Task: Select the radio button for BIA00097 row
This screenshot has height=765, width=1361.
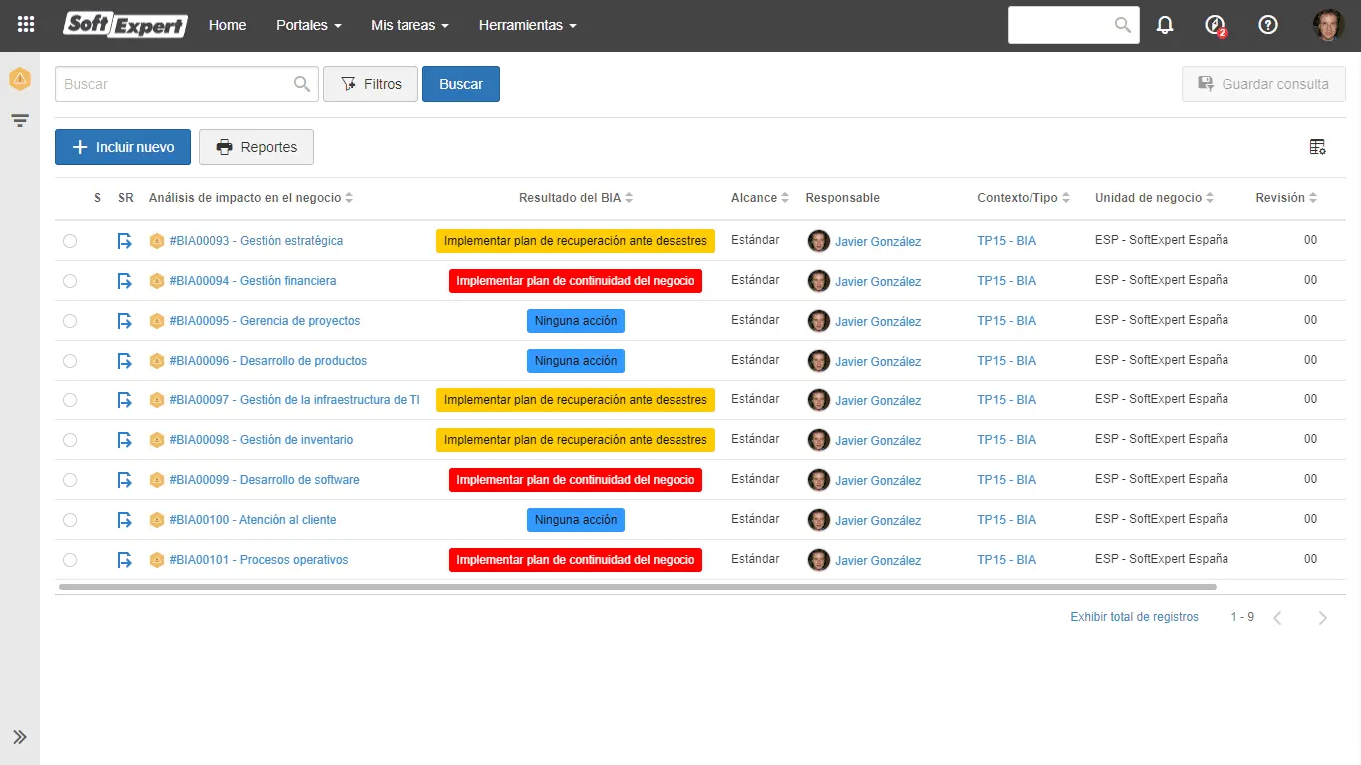Action: [70, 400]
